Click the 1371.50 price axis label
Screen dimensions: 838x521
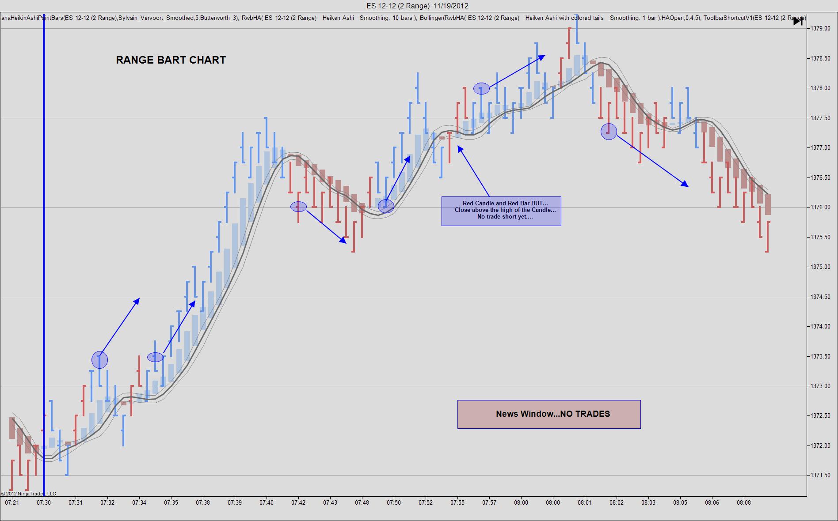pyautogui.click(x=819, y=475)
